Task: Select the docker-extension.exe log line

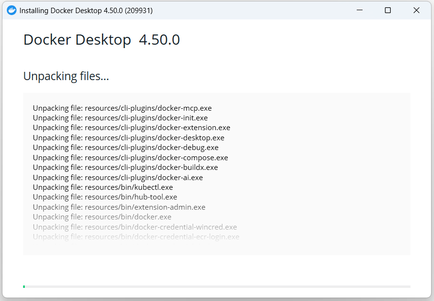Action: click(132, 128)
